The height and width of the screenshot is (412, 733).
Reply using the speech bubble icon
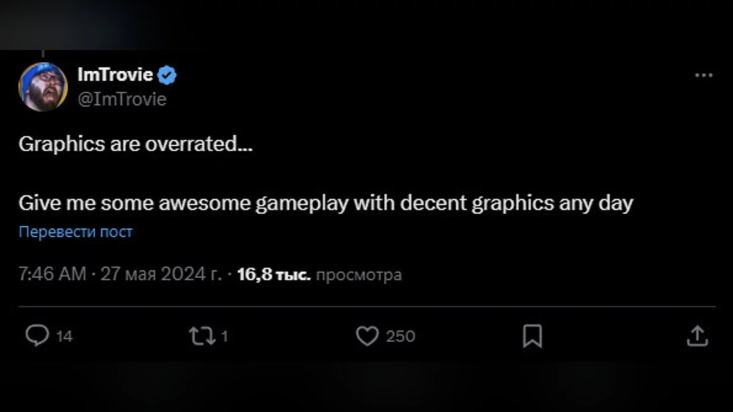pyautogui.click(x=37, y=336)
